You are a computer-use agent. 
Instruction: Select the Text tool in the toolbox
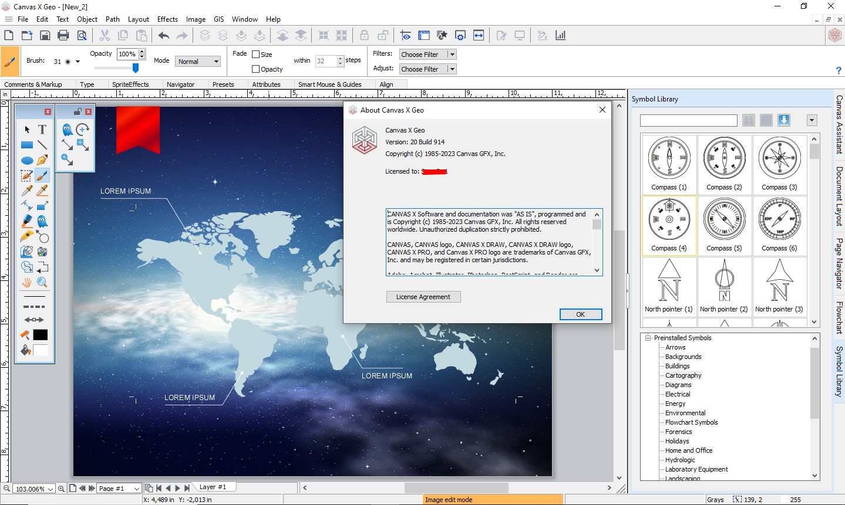(42, 130)
